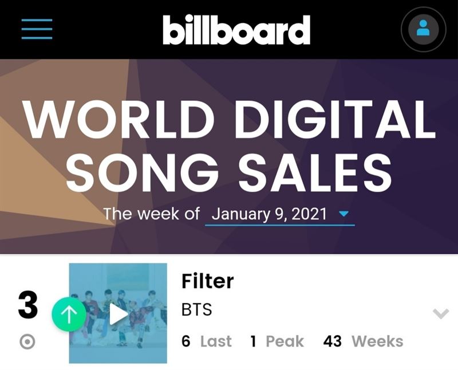Play the Filter song preview
Viewport: 458px width, 370px height.
click(119, 314)
